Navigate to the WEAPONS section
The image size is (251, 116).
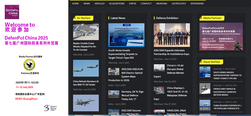[x=161, y=4]
